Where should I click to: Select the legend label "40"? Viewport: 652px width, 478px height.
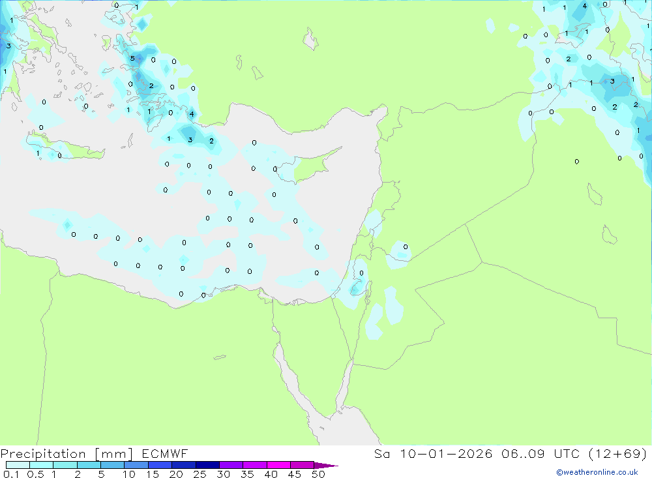pos(271,474)
